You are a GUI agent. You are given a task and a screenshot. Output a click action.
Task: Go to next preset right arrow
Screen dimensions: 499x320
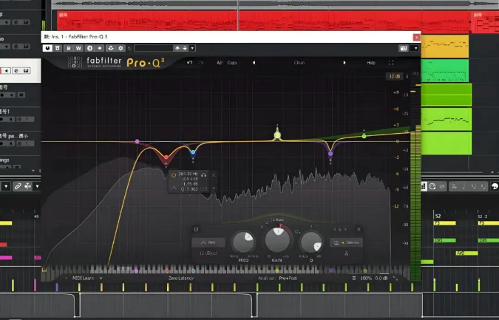pos(344,63)
